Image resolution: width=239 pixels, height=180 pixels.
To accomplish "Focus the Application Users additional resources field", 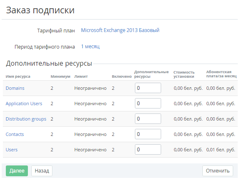I will [148, 104].
